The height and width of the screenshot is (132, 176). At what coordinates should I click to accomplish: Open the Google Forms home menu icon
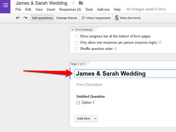(x=5, y=5)
